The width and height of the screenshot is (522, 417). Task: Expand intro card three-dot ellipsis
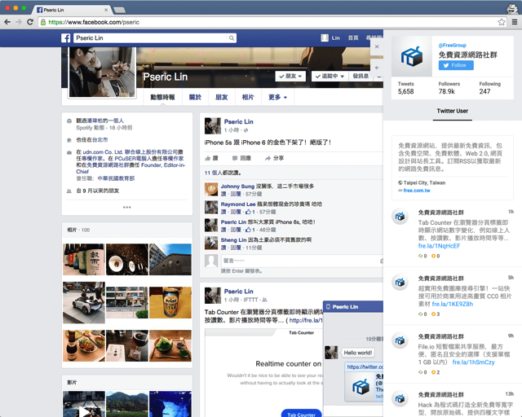click(127, 208)
